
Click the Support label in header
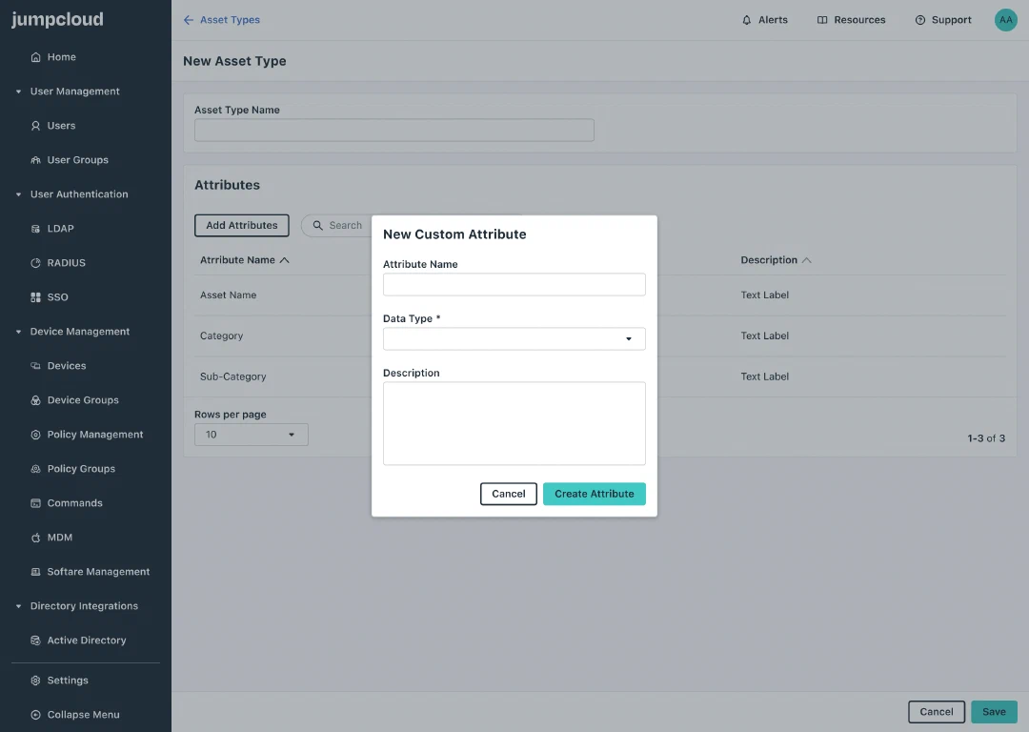click(x=952, y=20)
